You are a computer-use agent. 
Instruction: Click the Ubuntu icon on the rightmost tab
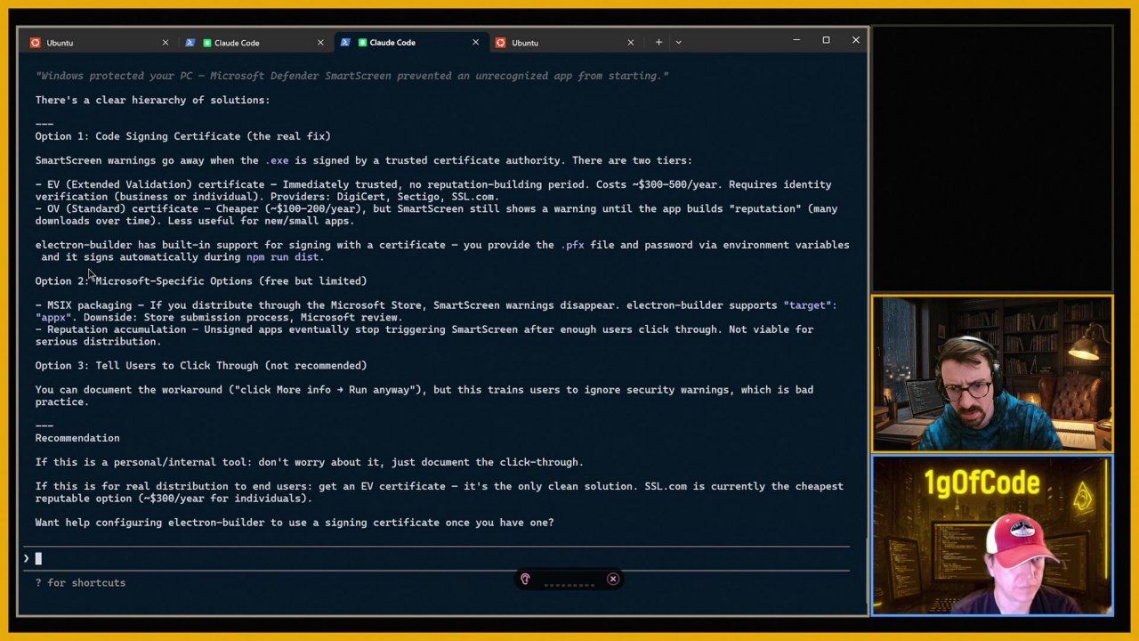[500, 43]
